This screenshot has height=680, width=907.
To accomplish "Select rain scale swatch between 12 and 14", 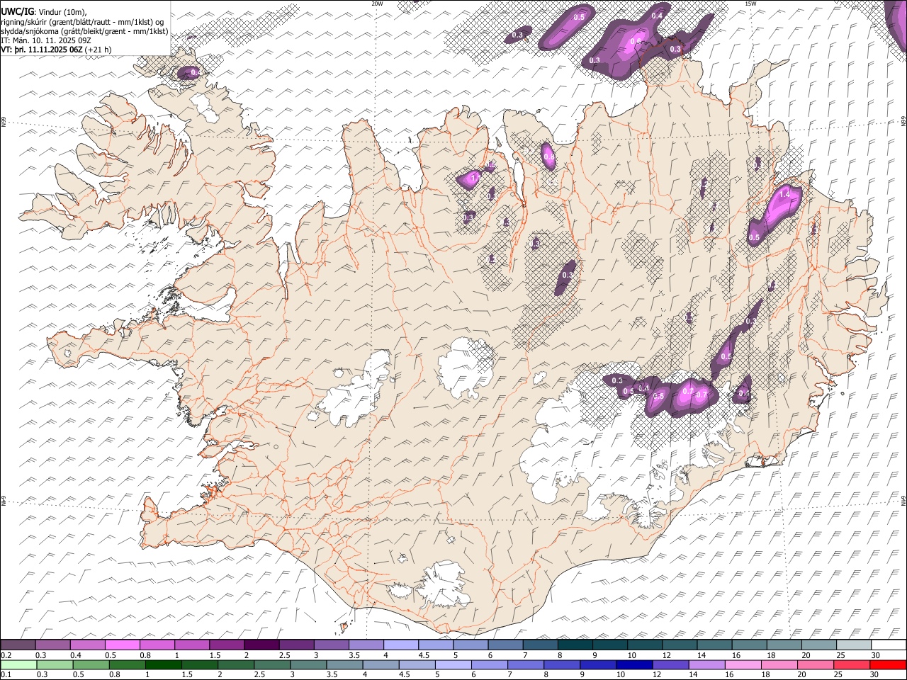I will tap(670, 664).
